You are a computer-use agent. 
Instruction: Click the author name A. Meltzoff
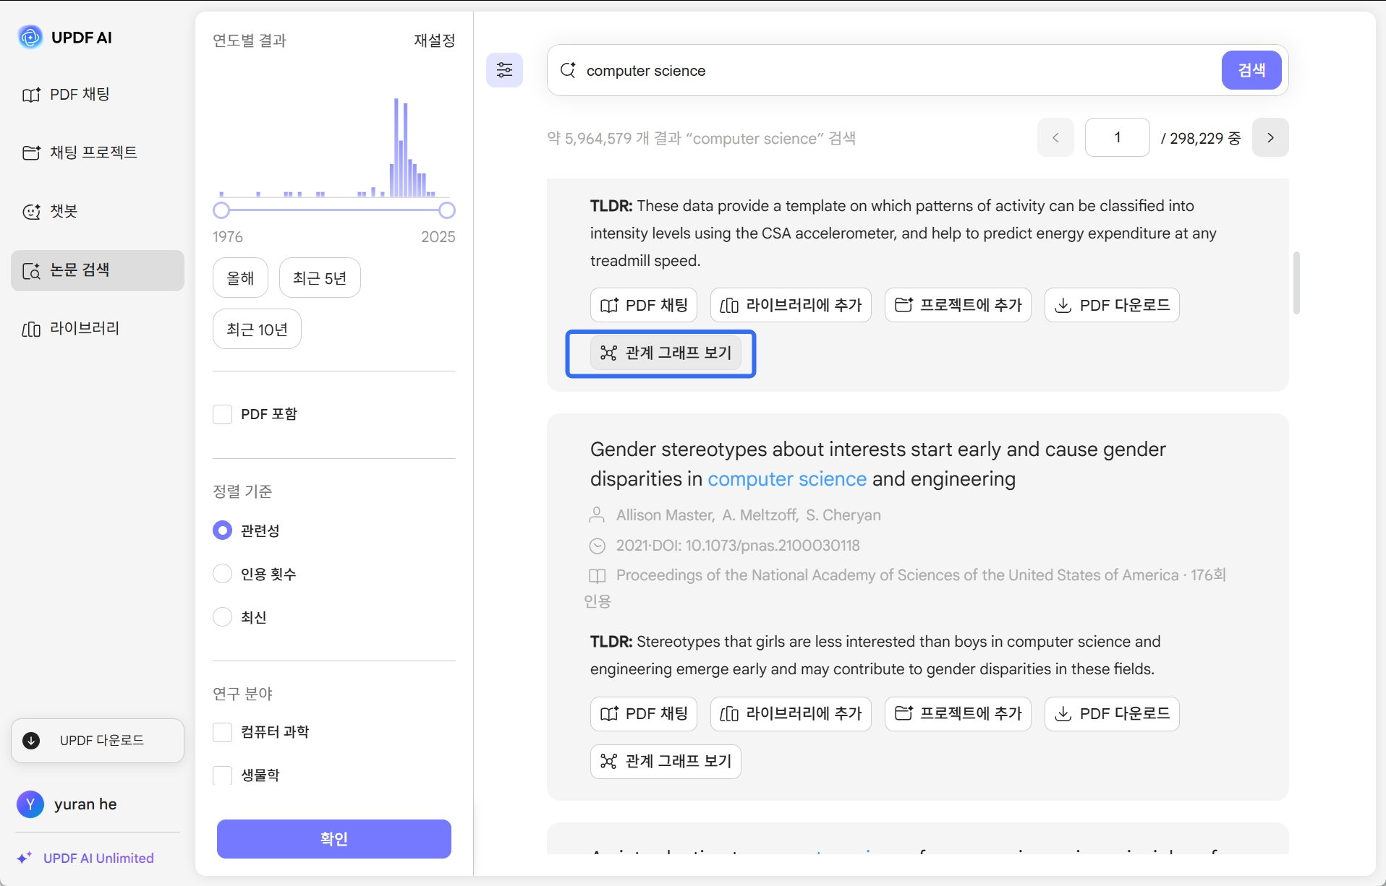759,515
